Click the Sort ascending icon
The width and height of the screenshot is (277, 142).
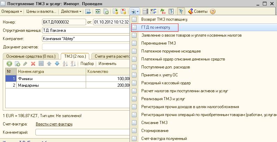65,64
